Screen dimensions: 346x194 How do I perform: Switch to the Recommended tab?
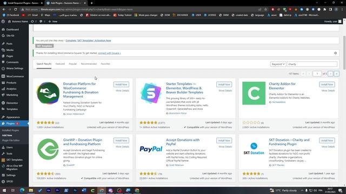tap(89, 64)
